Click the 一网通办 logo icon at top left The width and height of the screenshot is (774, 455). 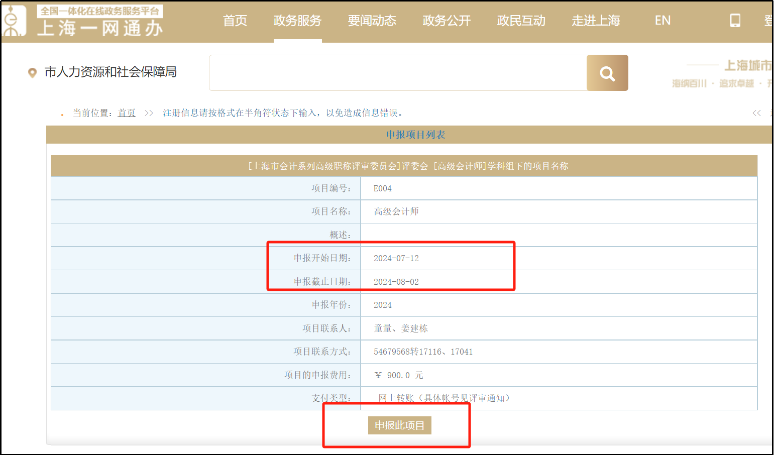point(14,21)
